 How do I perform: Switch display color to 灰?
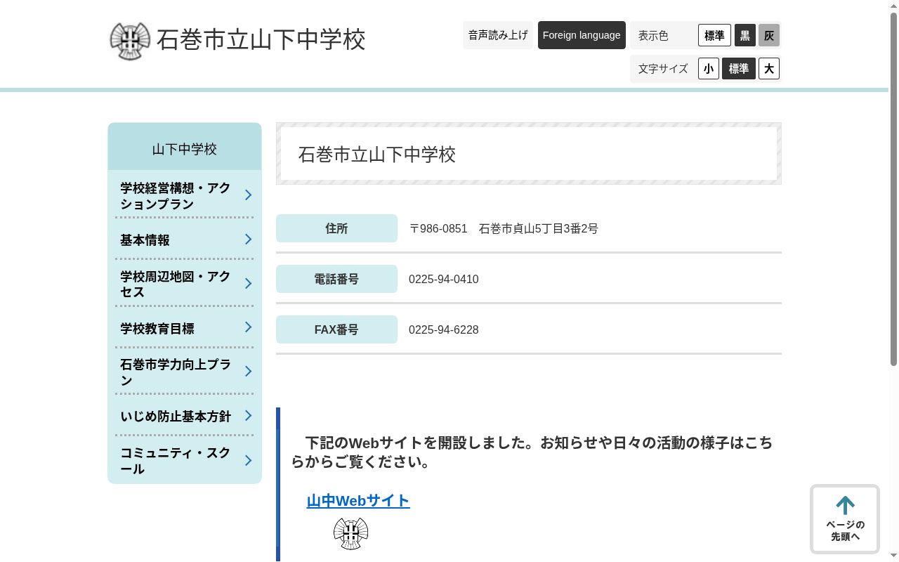(769, 35)
